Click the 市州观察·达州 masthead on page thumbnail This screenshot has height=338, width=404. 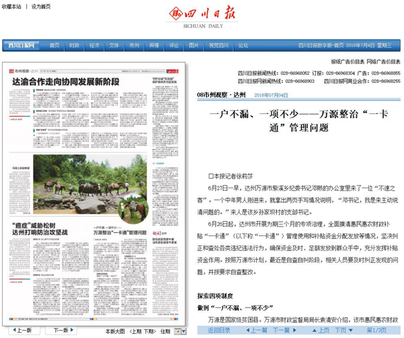point(24,71)
